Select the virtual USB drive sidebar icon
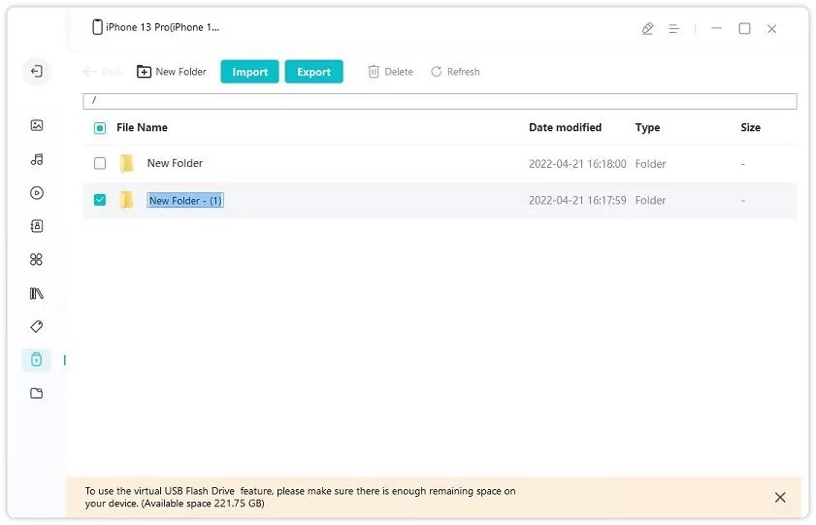Image resolution: width=816 pixels, height=525 pixels. tap(37, 359)
